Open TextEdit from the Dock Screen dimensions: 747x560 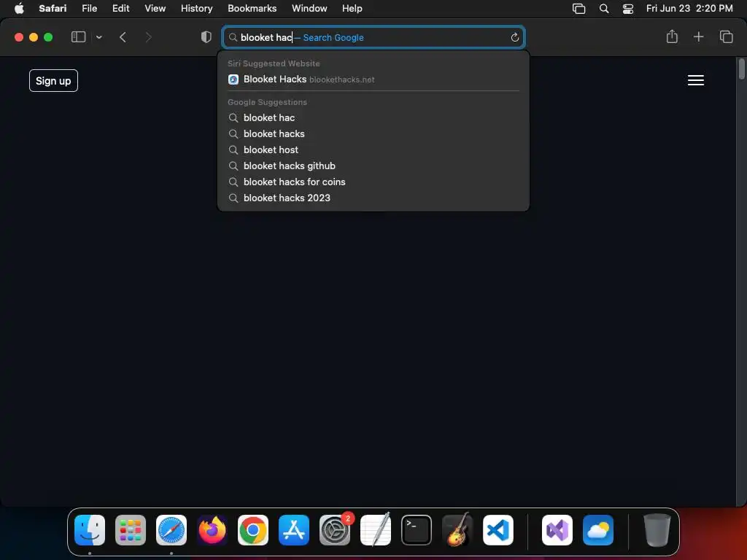point(376,529)
